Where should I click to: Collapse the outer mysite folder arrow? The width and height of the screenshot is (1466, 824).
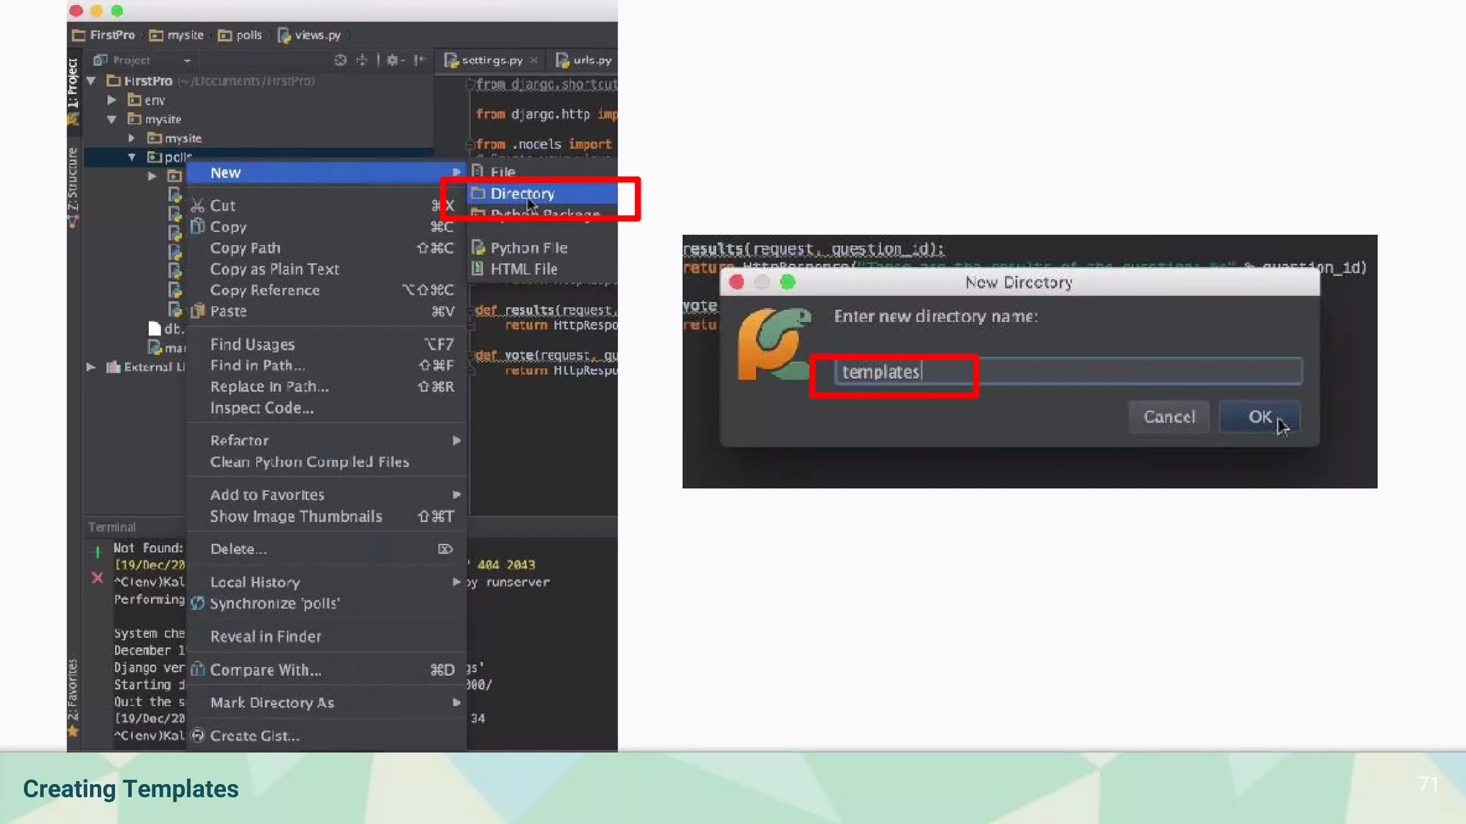[112, 119]
